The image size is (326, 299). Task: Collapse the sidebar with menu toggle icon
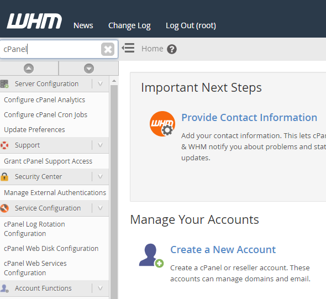(x=128, y=48)
